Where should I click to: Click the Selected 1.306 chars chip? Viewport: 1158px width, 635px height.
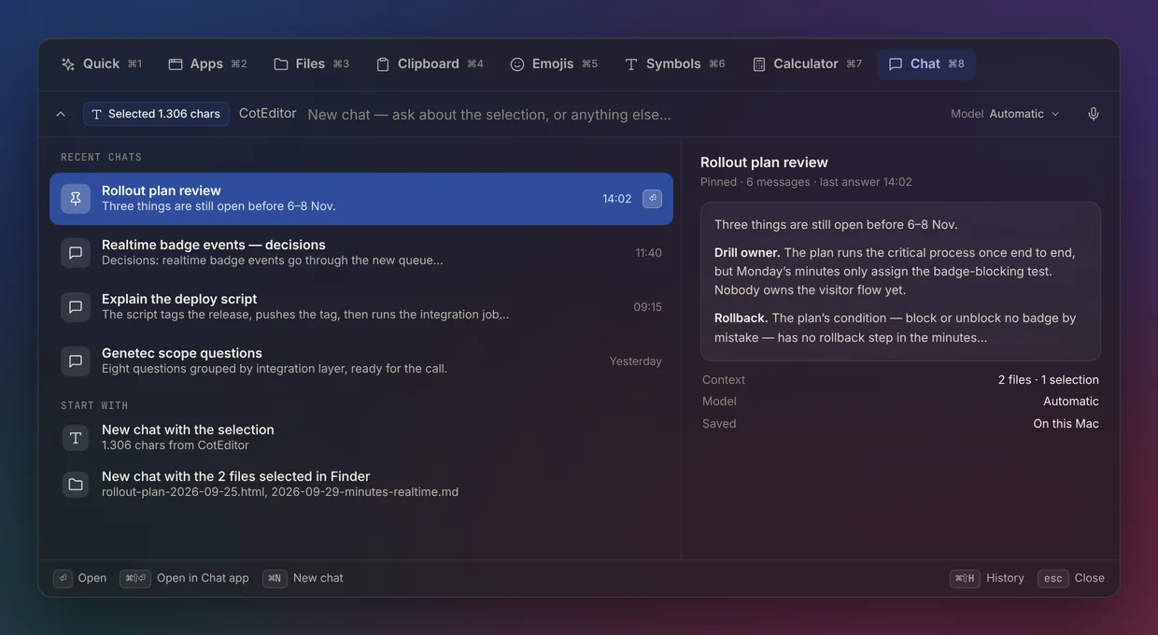[156, 114]
